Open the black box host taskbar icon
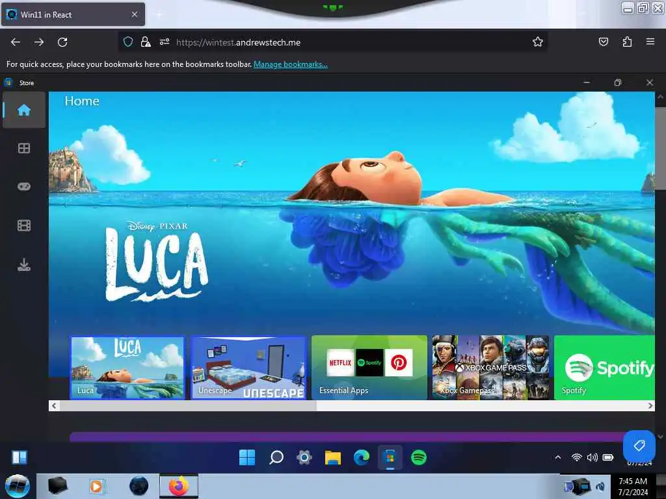Viewport: 666px width, 499px height. [57, 486]
